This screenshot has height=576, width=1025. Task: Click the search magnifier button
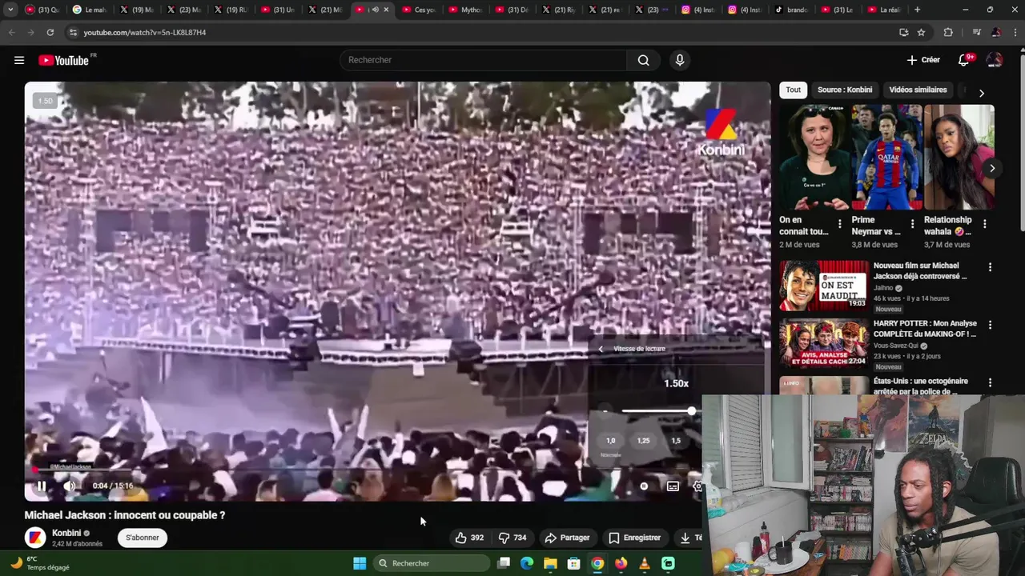(643, 60)
